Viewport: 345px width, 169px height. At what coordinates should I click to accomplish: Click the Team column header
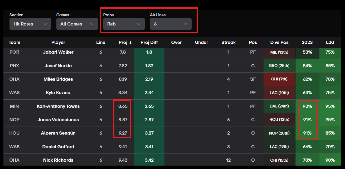pyautogui.click(x=14, y=42)
